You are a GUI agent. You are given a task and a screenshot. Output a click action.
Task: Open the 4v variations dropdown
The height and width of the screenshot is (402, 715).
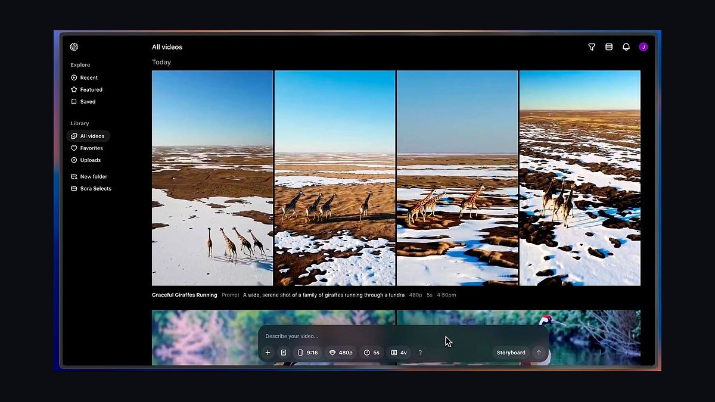click(x=399, y=353)
